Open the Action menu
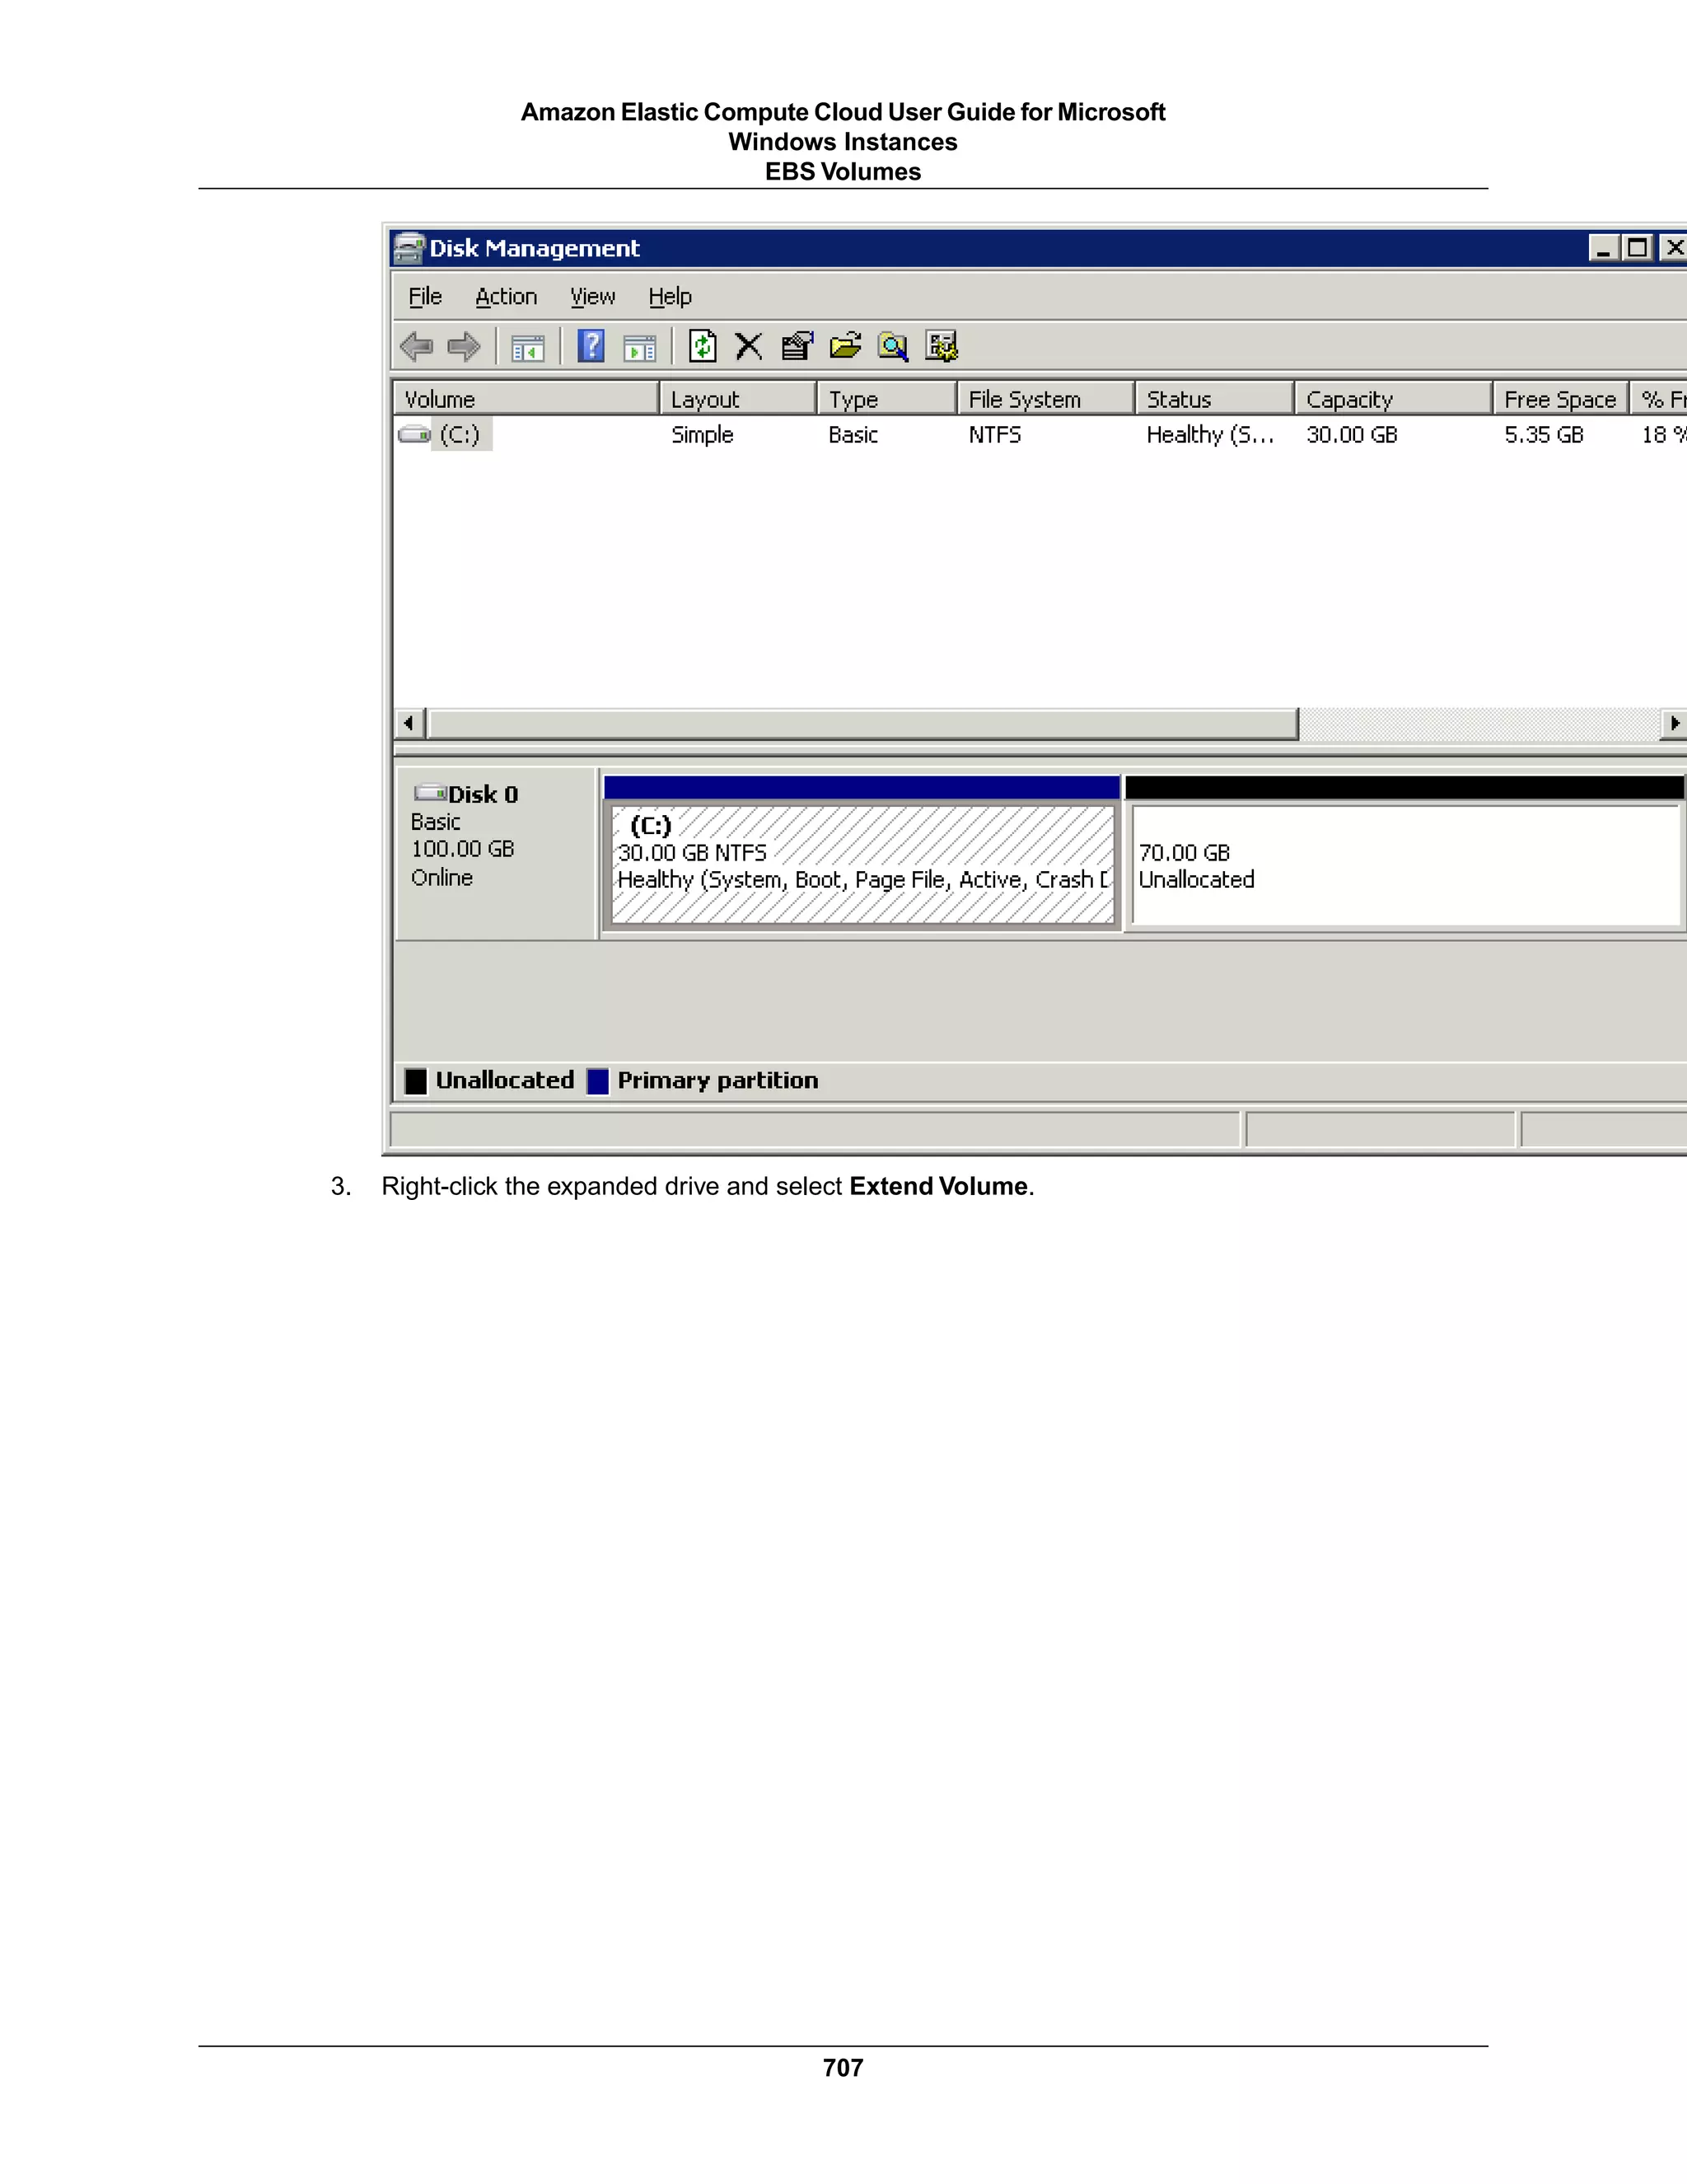This screenshot has width=1687, height=2184. click(506, 297)
